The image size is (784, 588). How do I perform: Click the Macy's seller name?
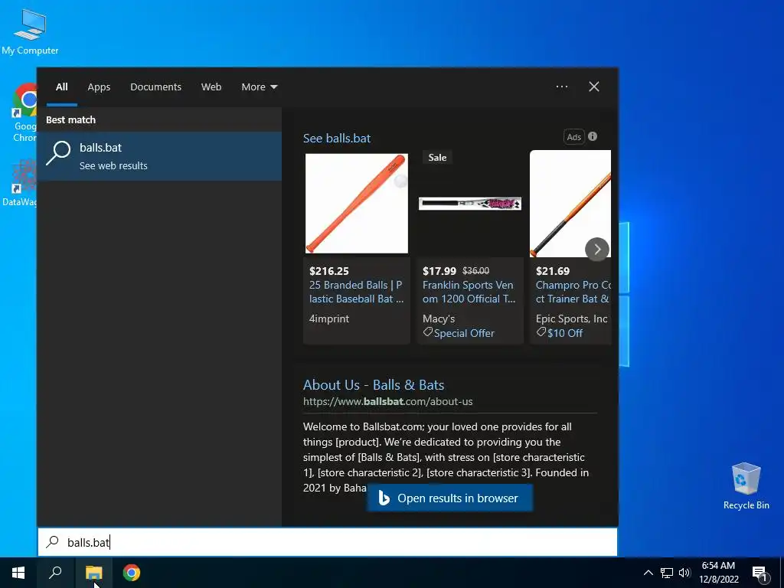[439, 318]
